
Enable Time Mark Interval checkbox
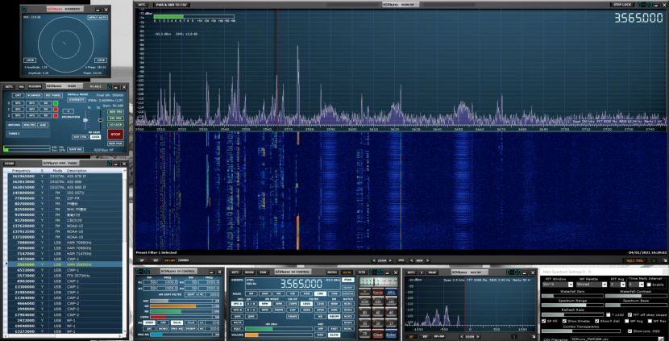point(649,285)
